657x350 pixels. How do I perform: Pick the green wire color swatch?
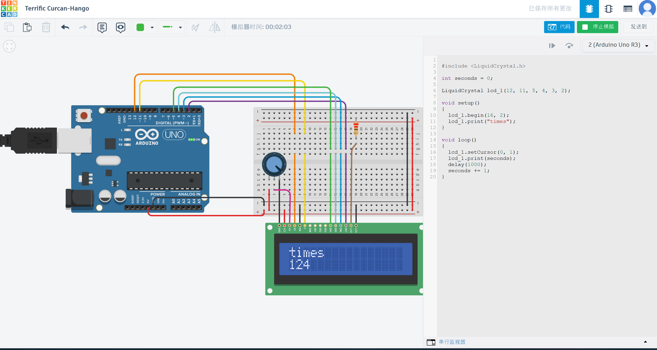tap(141, 27)
